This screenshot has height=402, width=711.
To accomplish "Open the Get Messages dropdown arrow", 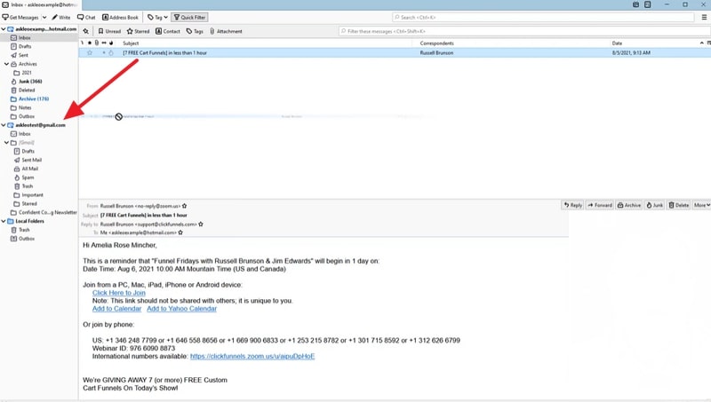I will [44, 17].
